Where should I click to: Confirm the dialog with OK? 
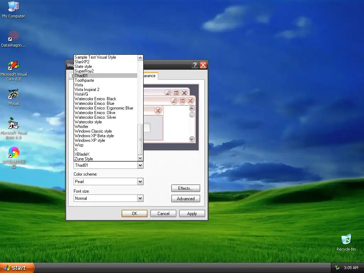pyautogui.click(x=134, y=214)
